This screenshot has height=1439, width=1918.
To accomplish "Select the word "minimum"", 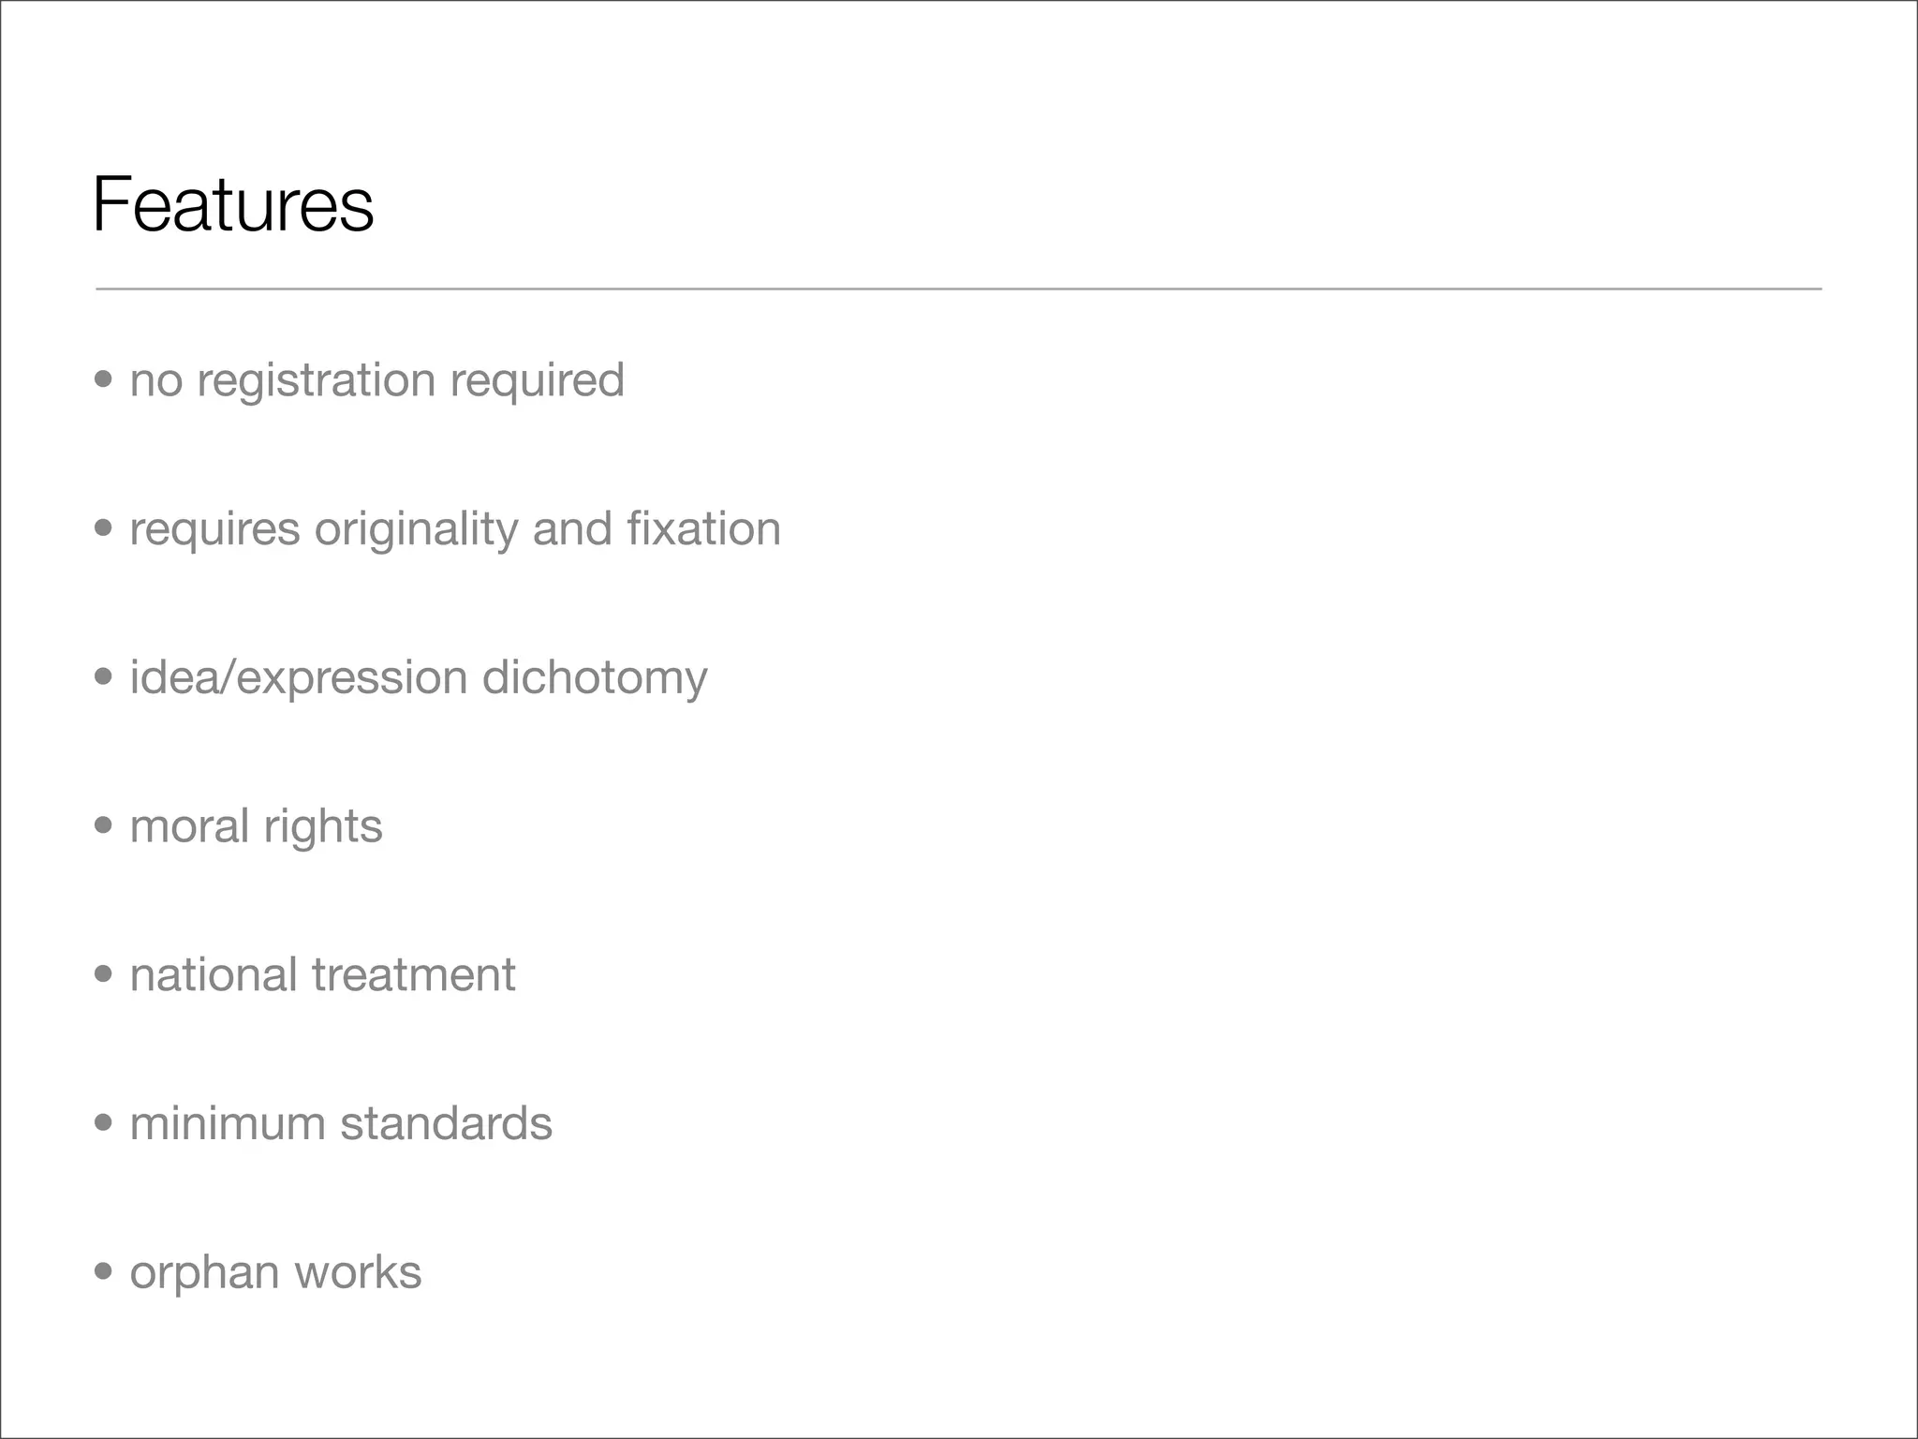I will click(228, 1124).
